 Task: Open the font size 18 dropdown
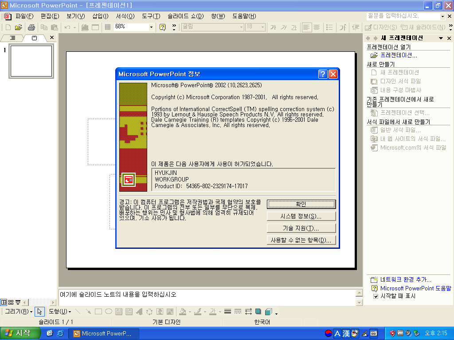pos(262,27)
